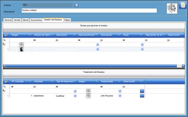Open equals filter operator under Estructura/Proyec

click(79, 40)
